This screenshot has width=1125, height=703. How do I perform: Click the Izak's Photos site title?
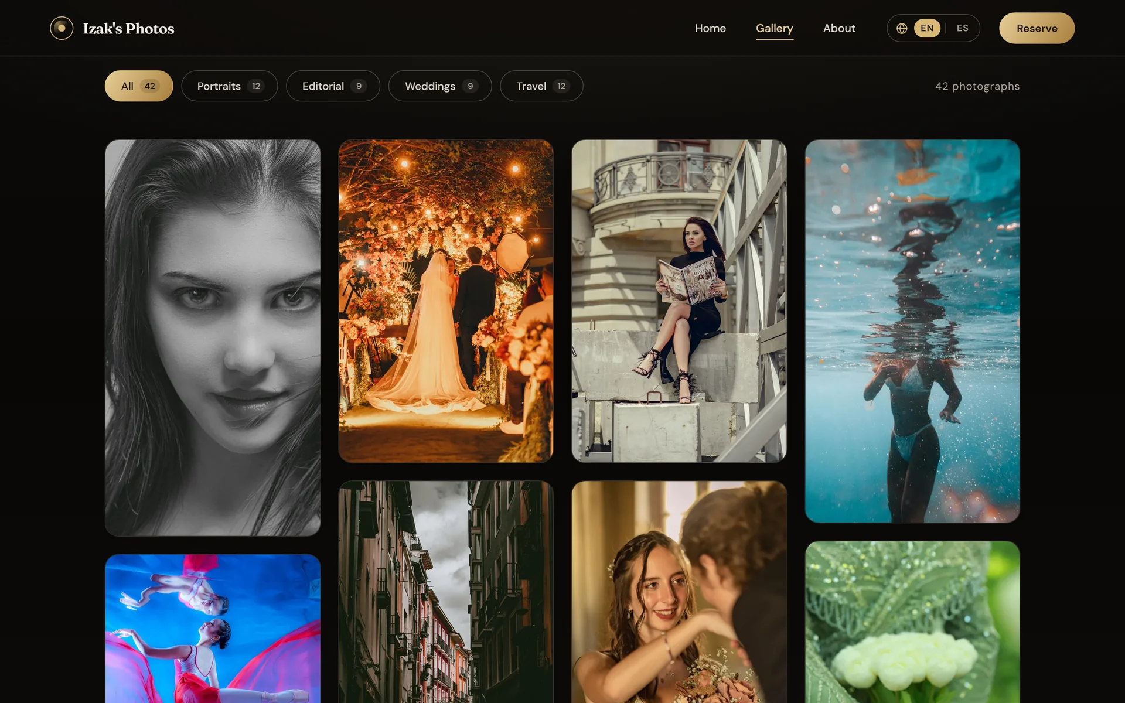[x=128, y=28]
